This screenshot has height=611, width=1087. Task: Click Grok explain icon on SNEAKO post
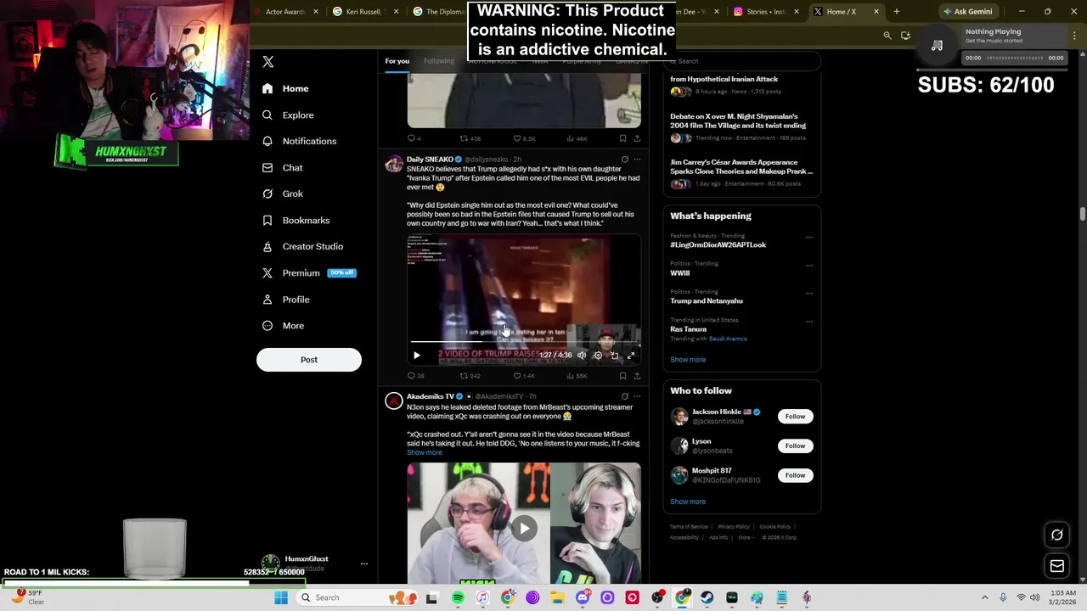(x=625, y=160)
